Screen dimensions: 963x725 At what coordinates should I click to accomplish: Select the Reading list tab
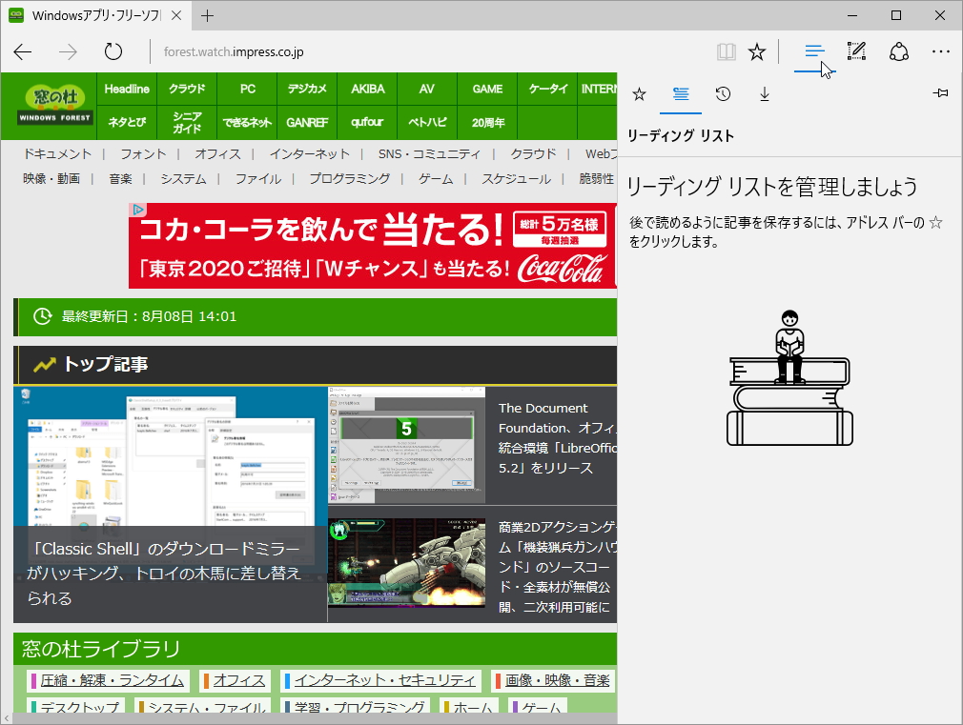coord(681,93)
